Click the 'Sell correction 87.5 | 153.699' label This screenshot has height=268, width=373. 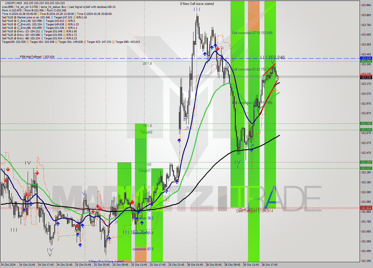coord(252,33)
